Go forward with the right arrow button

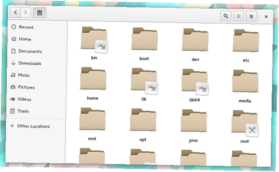(x=26, y=13)
